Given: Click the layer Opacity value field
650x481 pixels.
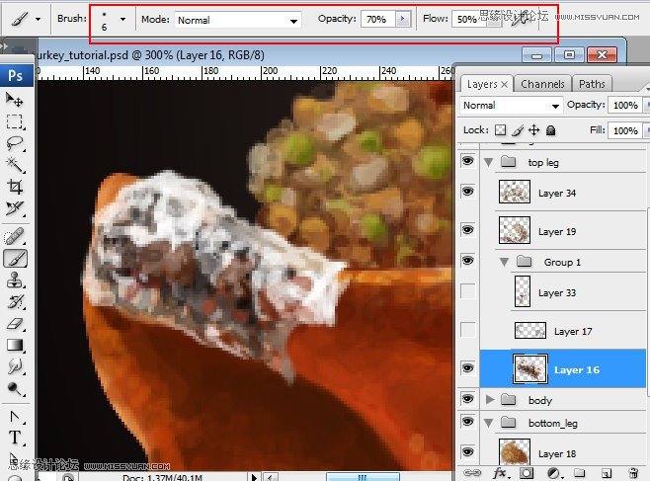Looking at the screenshot, I should [x=625, y=106].
